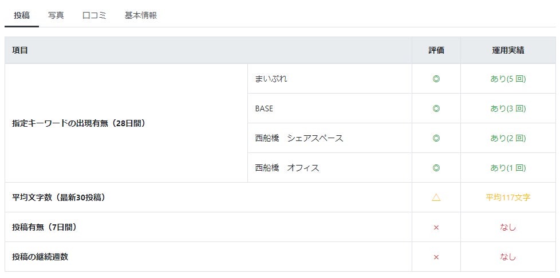Click the double-circle icon for 西船橋 シェアスペース
The image size is (560, 278).
(x=436, y=138)
